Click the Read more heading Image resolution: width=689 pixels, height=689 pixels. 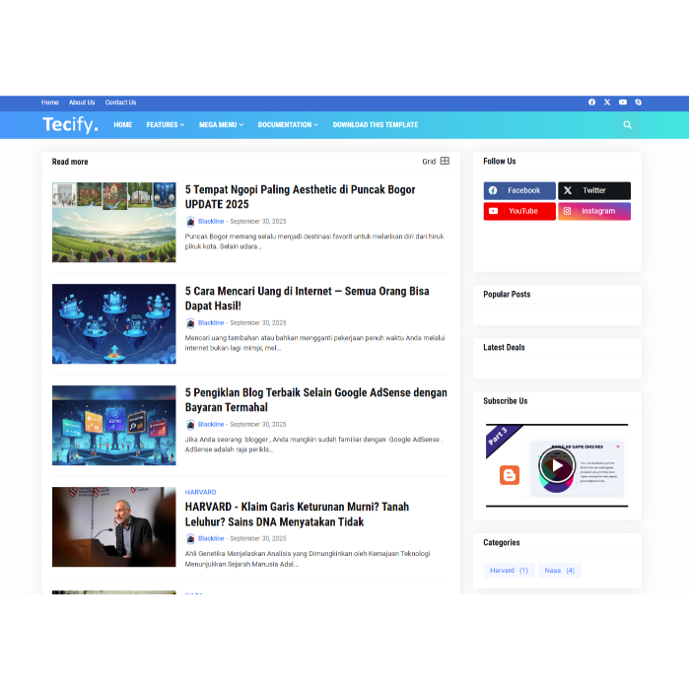pos(70,162)
